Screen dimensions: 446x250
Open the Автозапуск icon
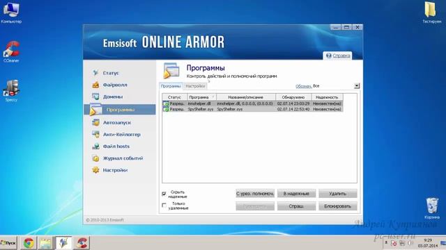[96, 122]
